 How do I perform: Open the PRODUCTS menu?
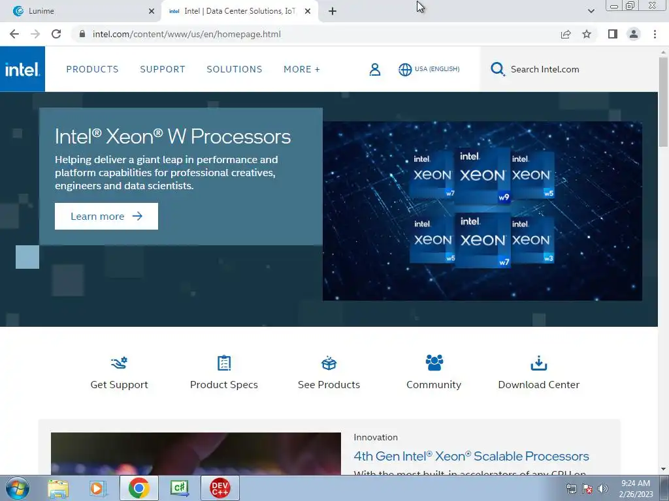(x=92, y=69)
